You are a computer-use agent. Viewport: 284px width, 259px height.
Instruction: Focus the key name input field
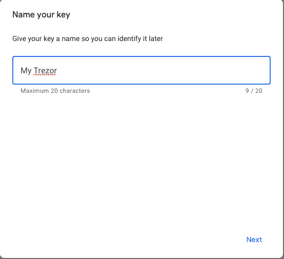[x=141, y=70]
